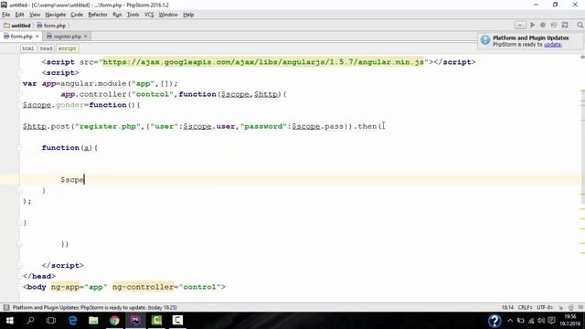
Task: Click the Hector inspector icon in status bar
Action: [x=570, y=307]
